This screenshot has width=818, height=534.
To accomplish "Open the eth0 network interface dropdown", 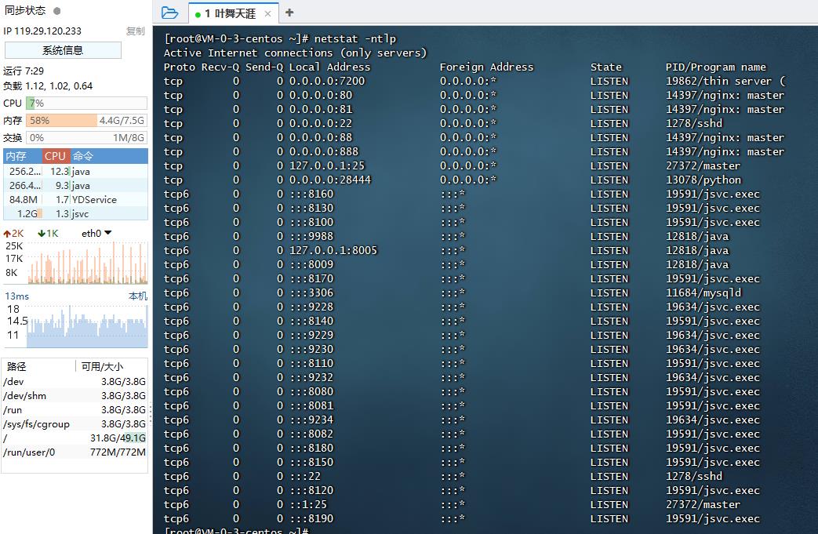I will click(96, 233).
